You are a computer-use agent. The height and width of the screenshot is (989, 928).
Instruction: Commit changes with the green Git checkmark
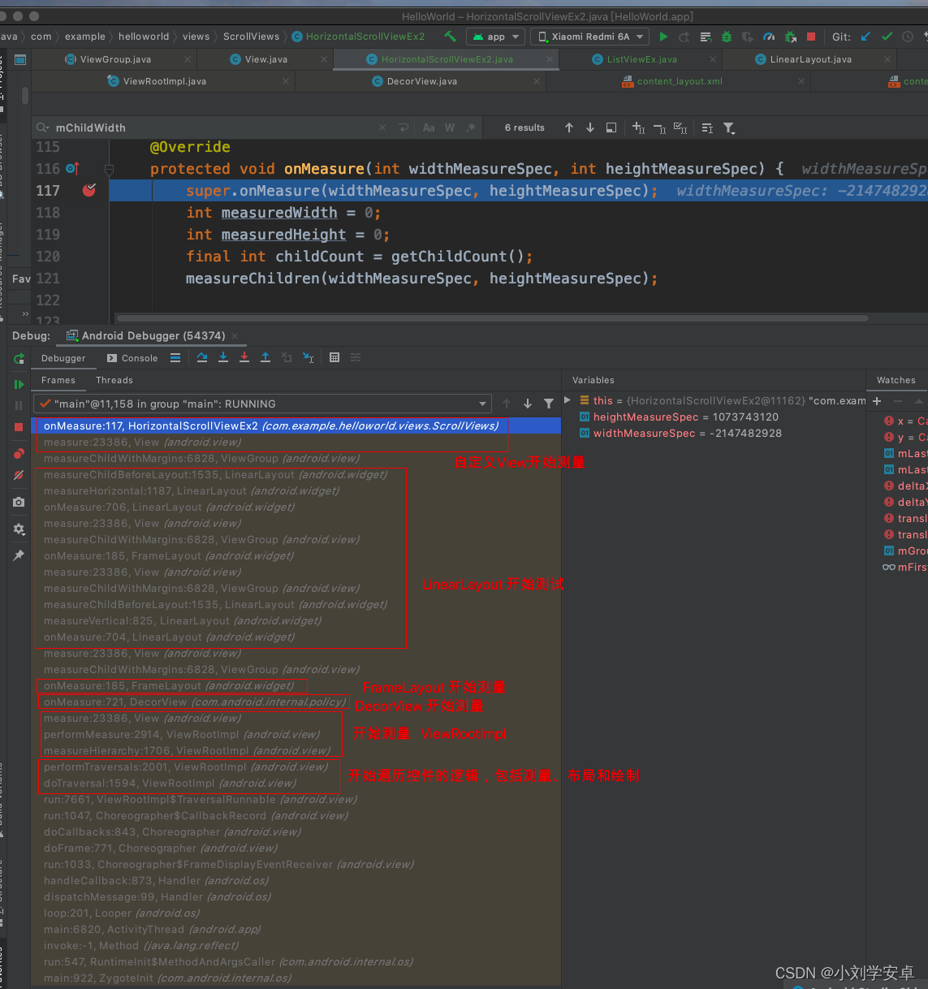887,36
